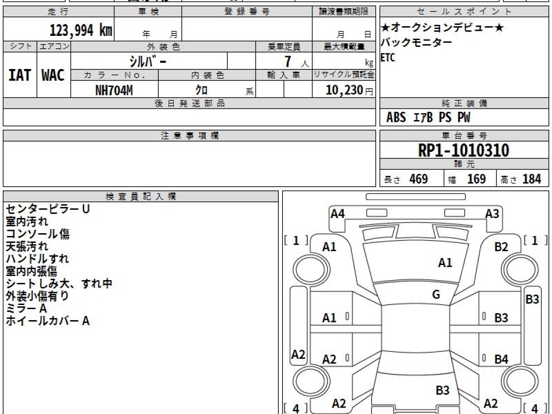
Task: Select the 最大積載量 header
Action: point(344,46)
